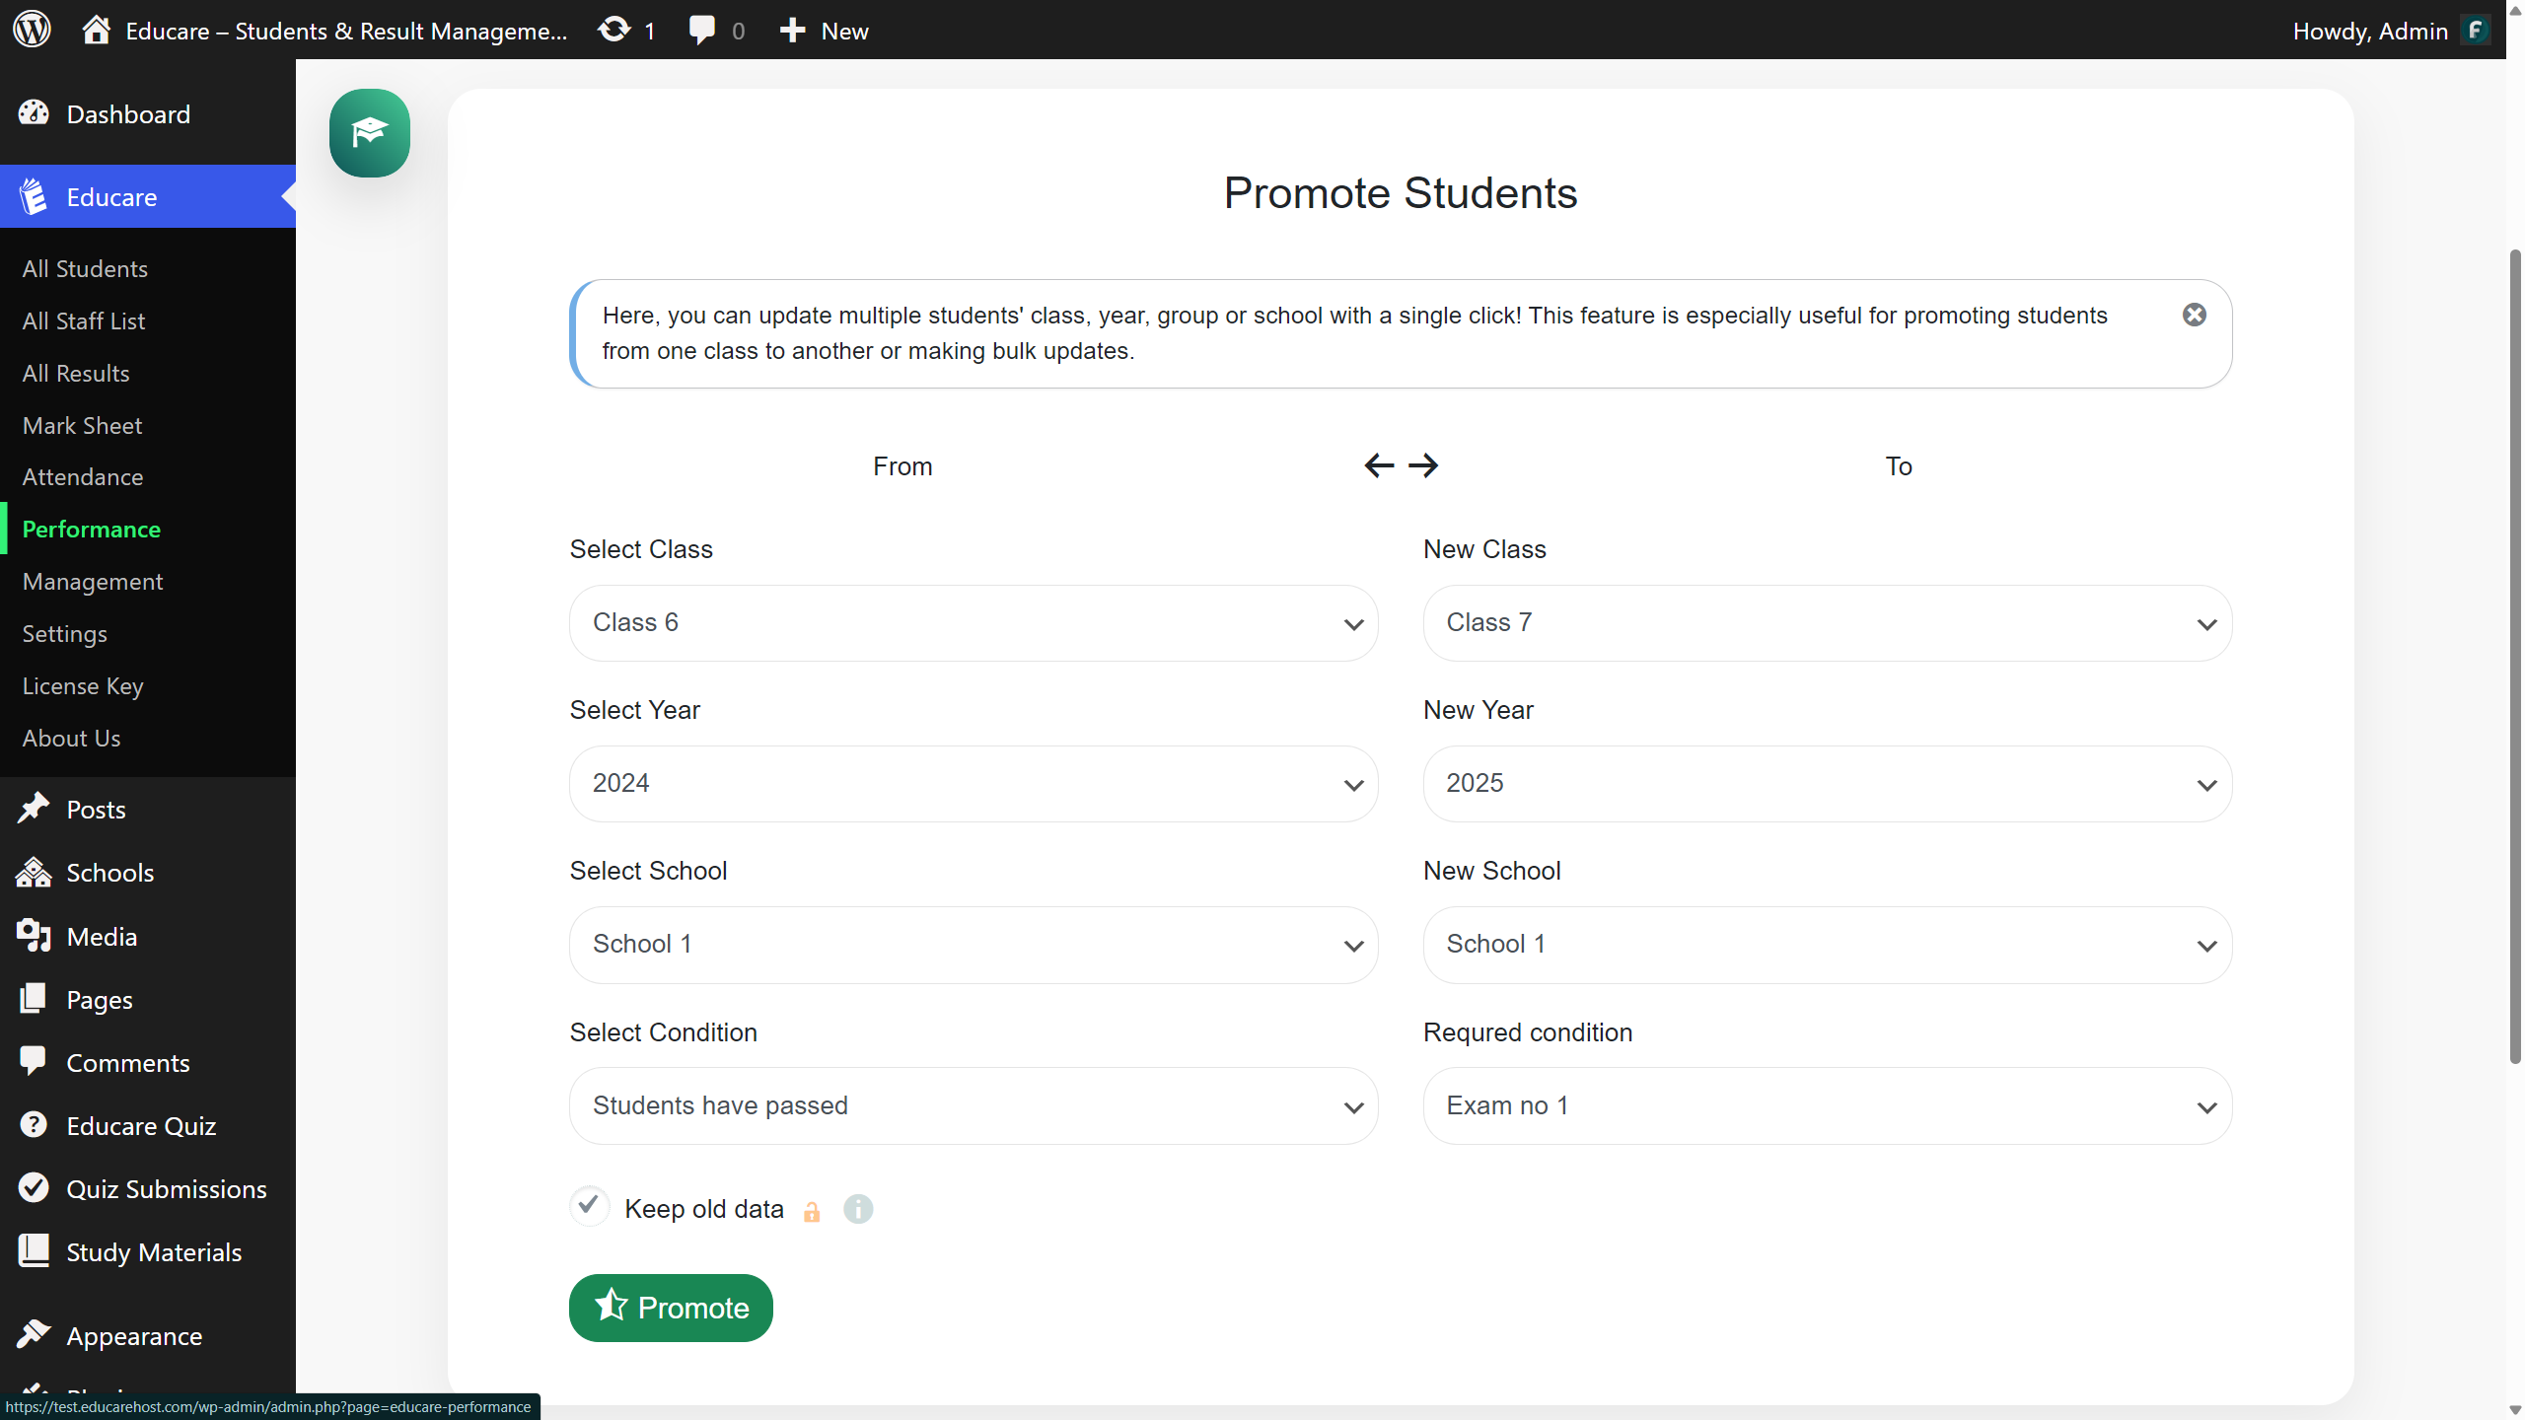This screenshot has height=1420, width=2525.
Task: Open the Mark Sheet submenu item
Action: [x=82, y=426]
